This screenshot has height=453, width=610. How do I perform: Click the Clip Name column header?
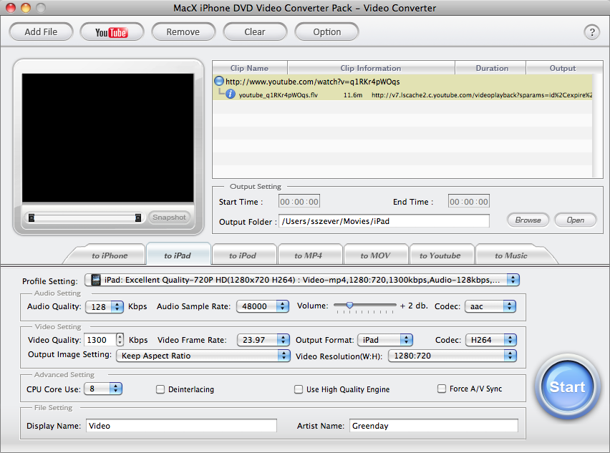(250, 68)
